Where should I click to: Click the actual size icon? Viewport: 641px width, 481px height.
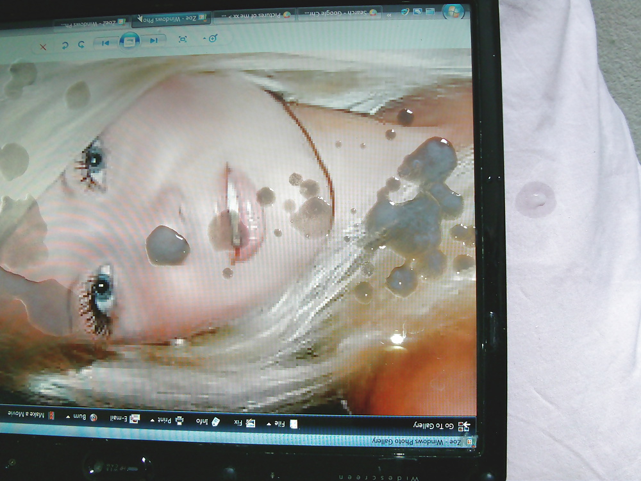click(183, 40)
